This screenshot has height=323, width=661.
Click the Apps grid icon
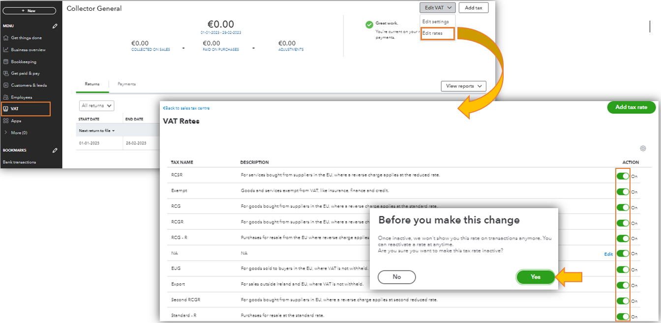coord(6,121)
